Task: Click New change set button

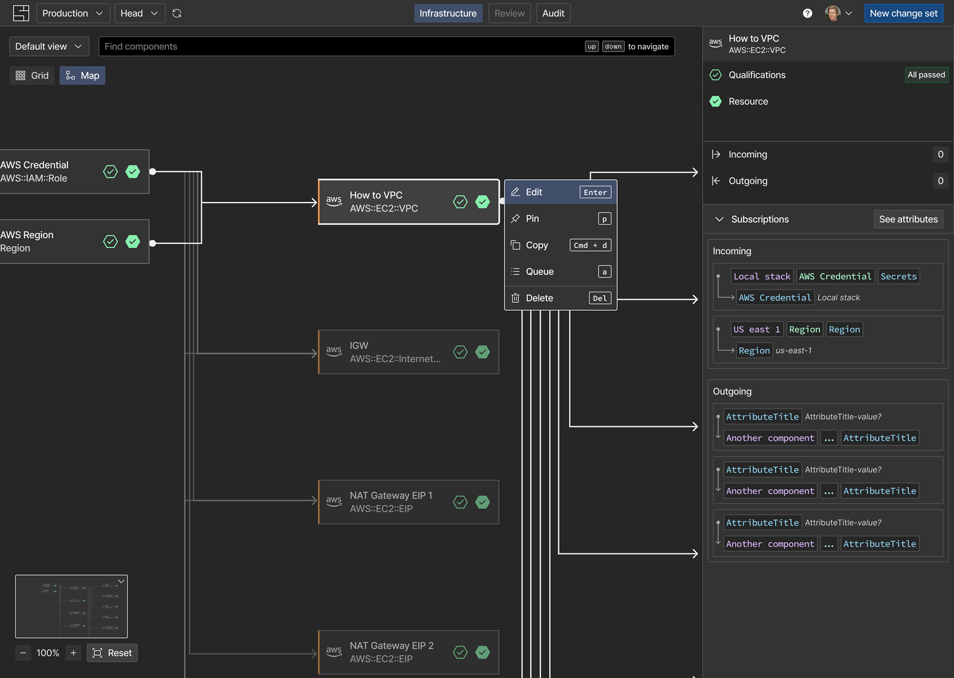Action: click(904, 13)
